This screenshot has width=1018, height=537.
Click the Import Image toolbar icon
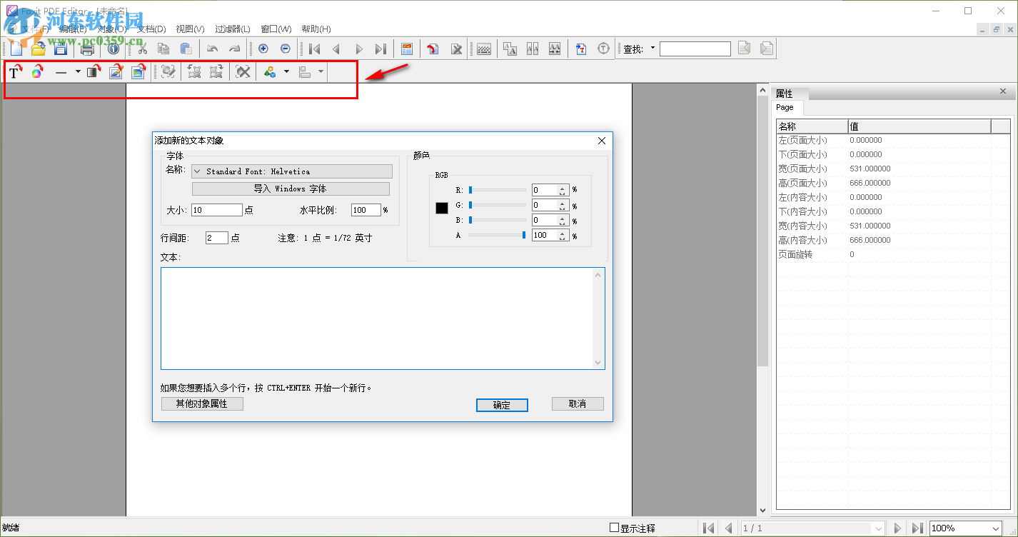coord(138,71)
